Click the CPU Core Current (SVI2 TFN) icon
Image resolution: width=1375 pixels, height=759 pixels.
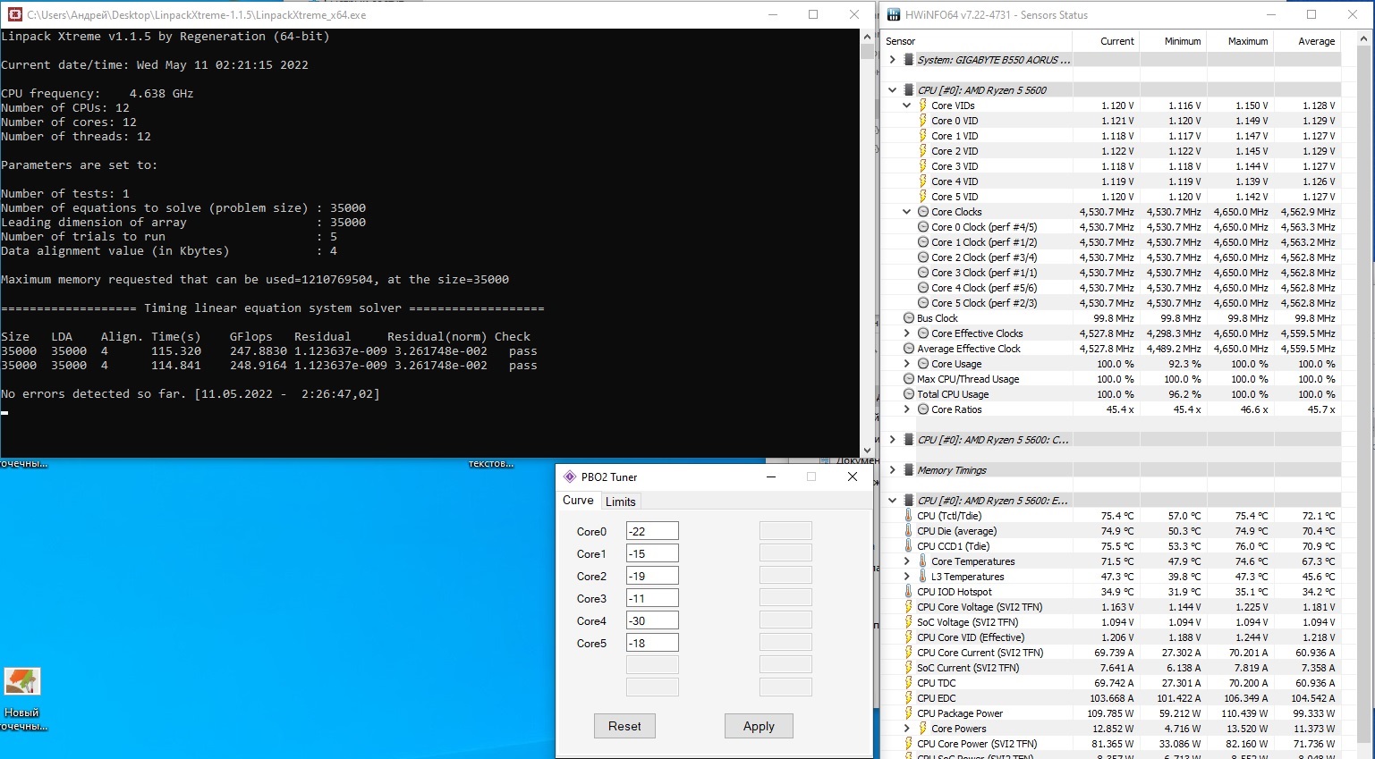tap(909, 653)
